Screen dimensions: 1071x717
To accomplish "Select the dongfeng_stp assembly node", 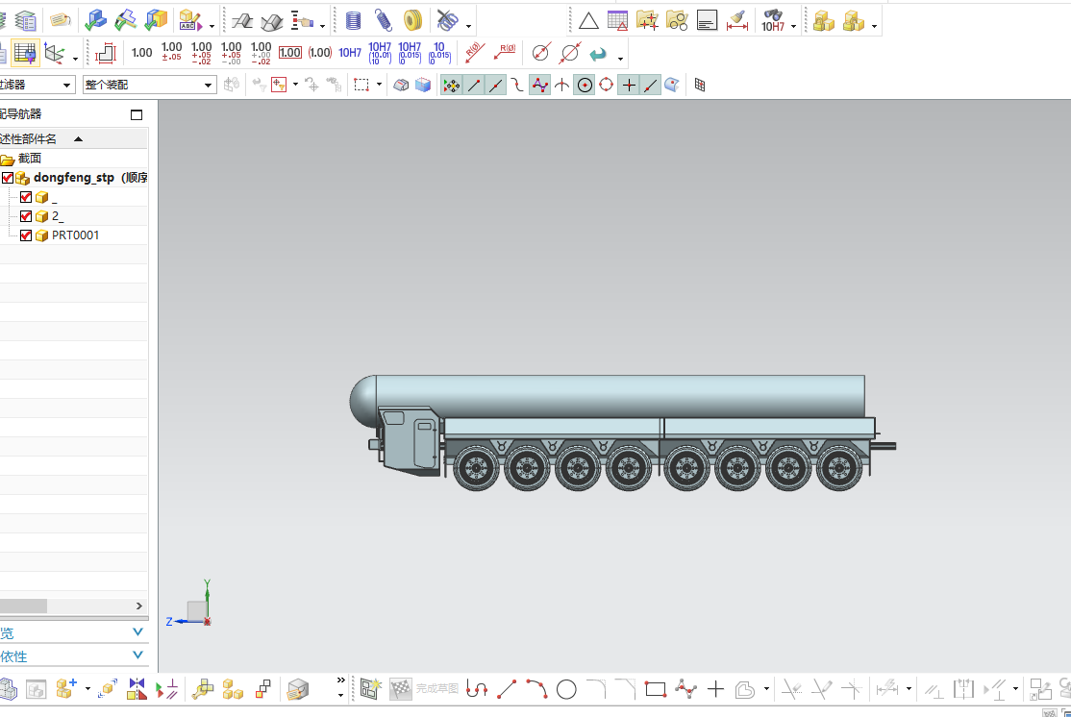I will click(73, 178).
